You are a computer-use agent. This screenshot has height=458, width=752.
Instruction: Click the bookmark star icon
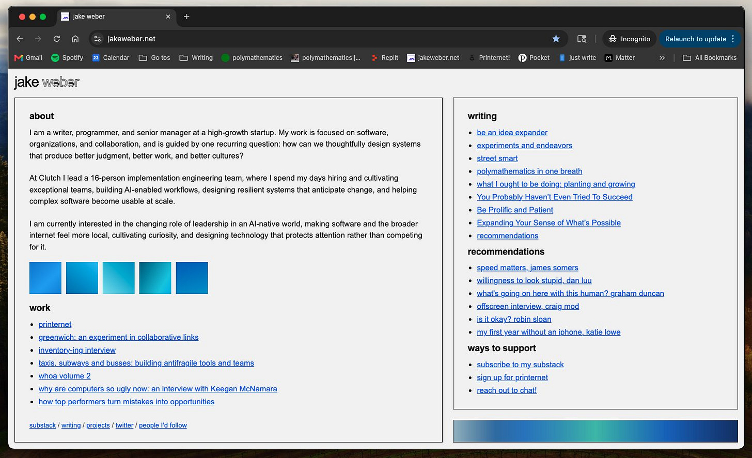pos(556,39)
